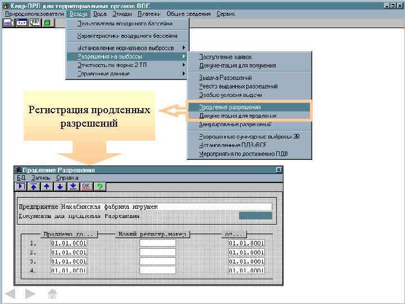Screen dimensions: 405x304
Task: Click row 4 right-side 'от' date field
Action: tap(247, 271)
